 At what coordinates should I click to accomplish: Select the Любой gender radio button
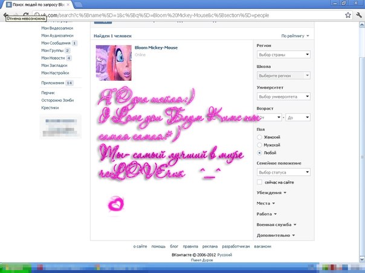259,152
